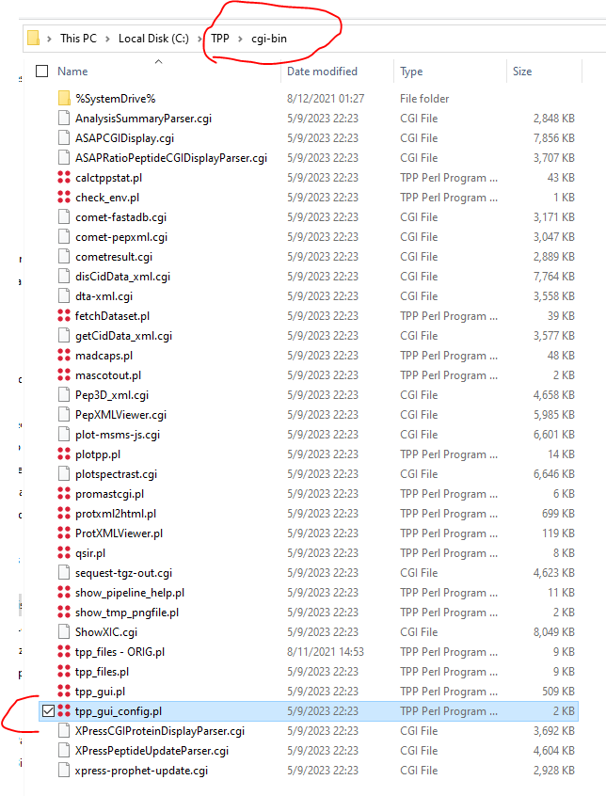
Task: Click the ShowXIC.cgi file icon
Action: pos(64,632)
